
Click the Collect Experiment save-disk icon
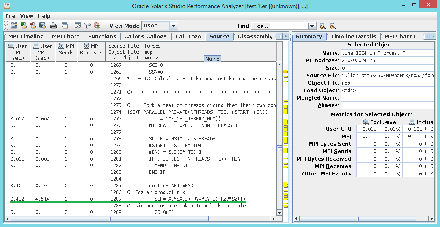(43, 26)
